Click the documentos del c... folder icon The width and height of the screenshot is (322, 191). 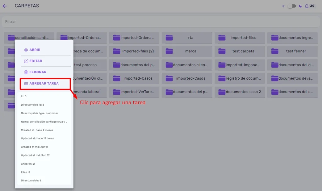(275, 92)
